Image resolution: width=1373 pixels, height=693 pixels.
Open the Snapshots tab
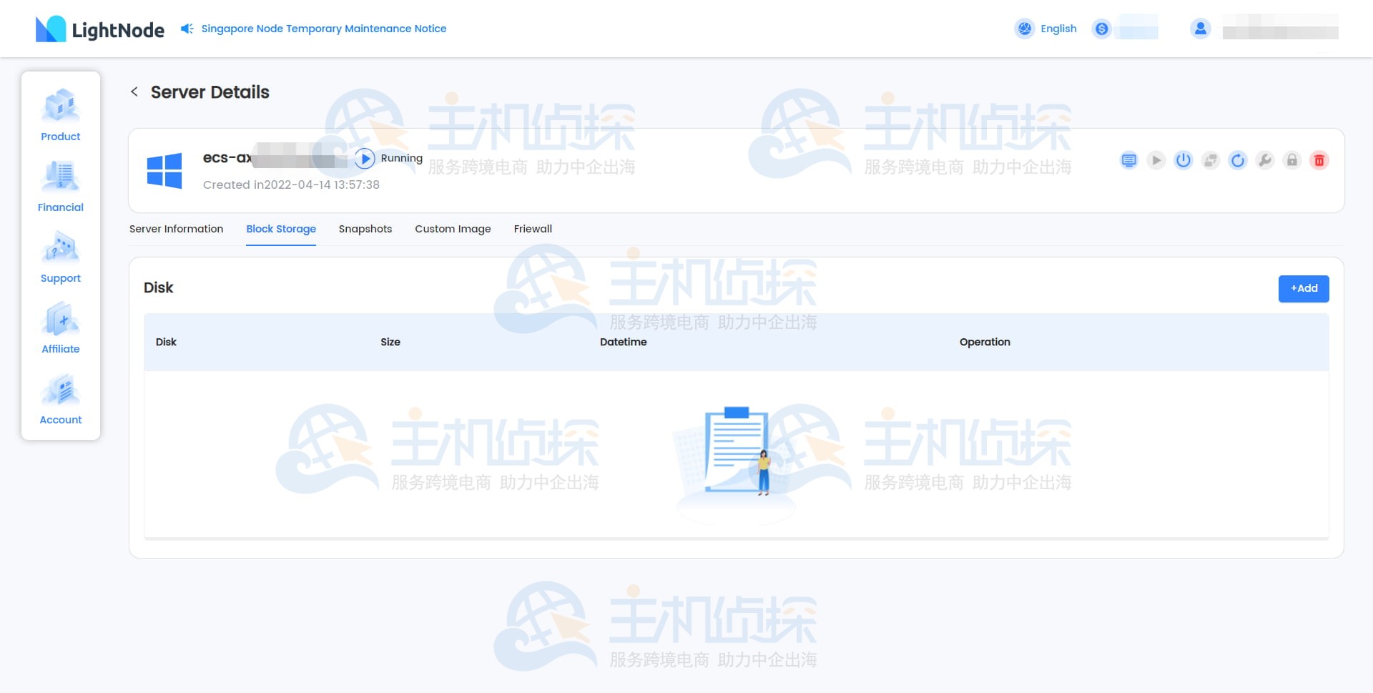point(365,229)
